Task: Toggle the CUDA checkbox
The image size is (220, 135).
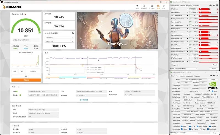Action: [190, 126]
